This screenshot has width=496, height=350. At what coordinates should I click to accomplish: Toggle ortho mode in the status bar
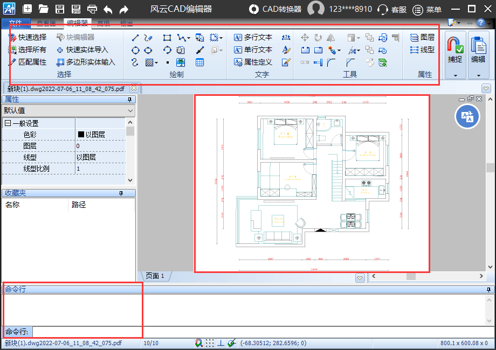(221, 343)
